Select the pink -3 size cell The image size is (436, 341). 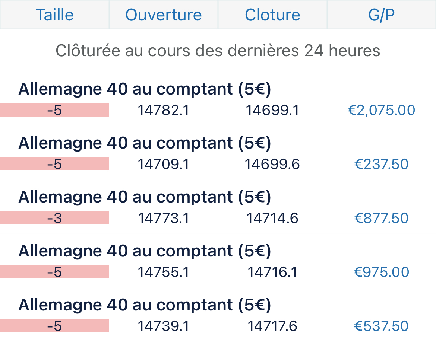coord(54,218)
